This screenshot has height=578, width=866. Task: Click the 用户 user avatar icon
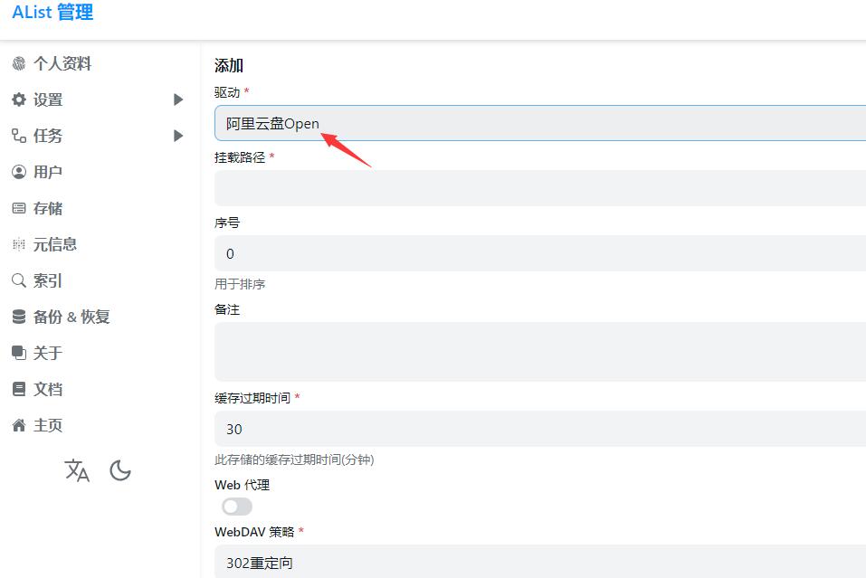[19, 172]
